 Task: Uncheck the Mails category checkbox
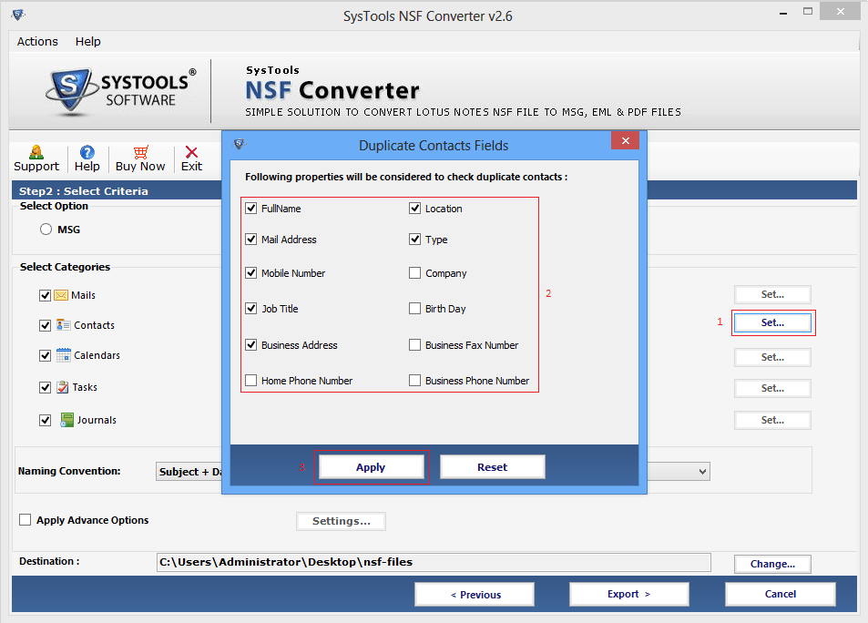click(46, 296)
